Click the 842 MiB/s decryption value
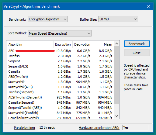Screen dimensions: 156x135 tap(83, 108)
